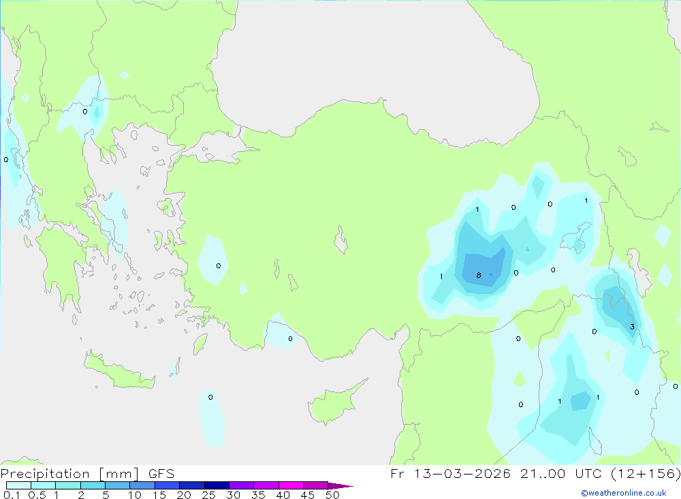
Task: Click the '35' legend scale label
Action: coord(258,495)
